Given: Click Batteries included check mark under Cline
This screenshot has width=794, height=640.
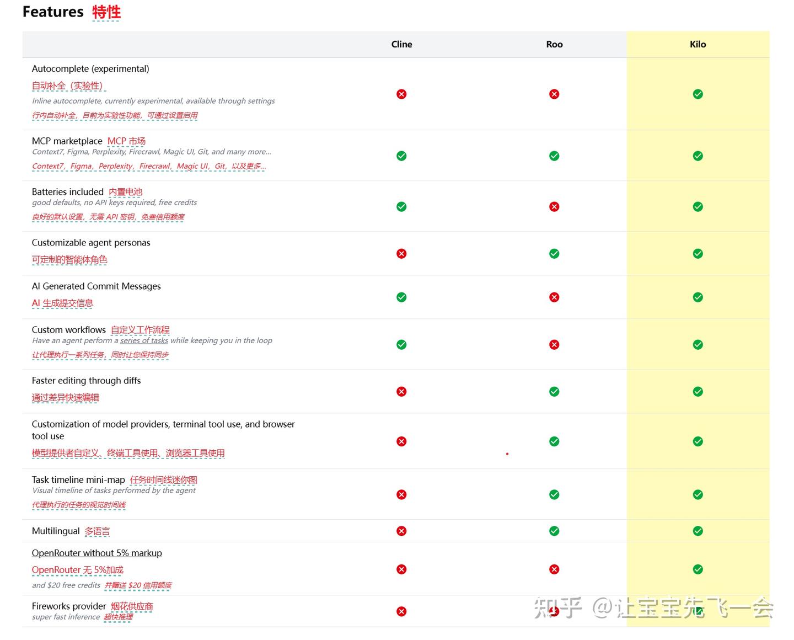Looking at the screenshot, I should pyautogui.click(x=401, y=207).
